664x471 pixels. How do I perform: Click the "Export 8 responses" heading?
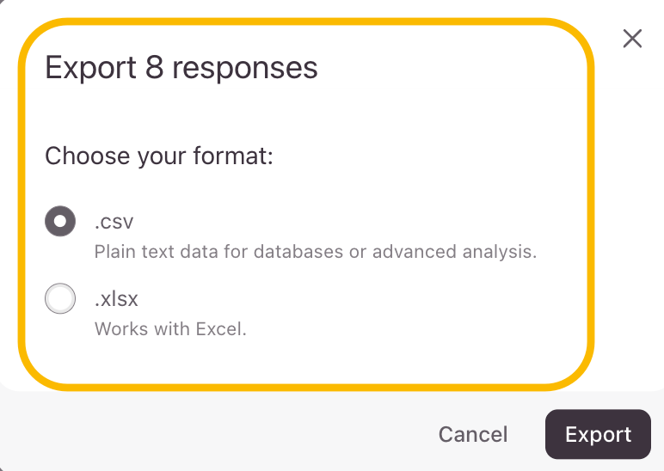tap(181, 67)
